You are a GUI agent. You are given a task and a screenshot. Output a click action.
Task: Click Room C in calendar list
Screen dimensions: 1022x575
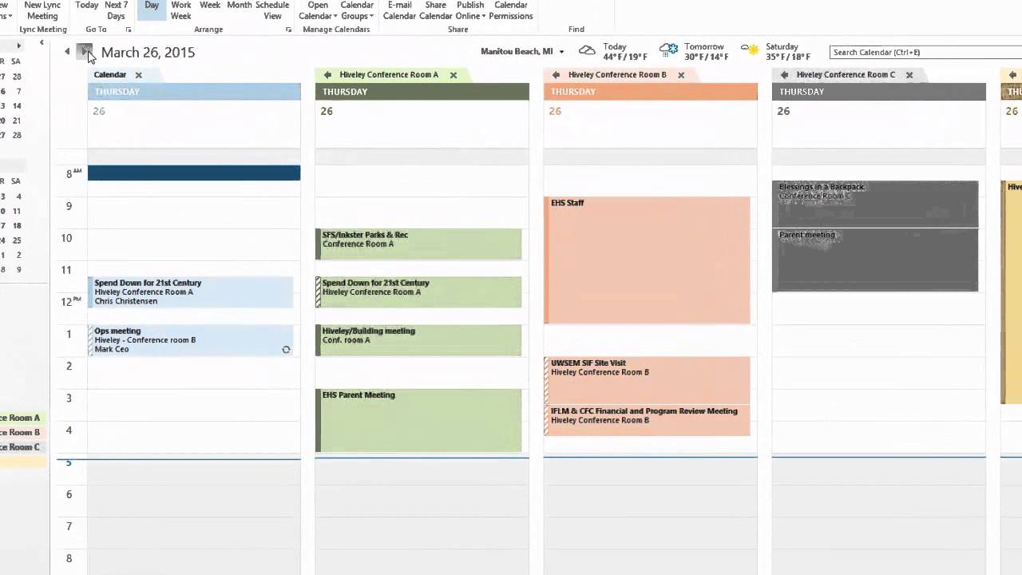tap(22, 447)
